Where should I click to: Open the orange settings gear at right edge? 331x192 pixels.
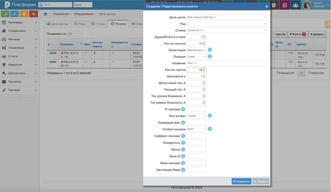328,24
